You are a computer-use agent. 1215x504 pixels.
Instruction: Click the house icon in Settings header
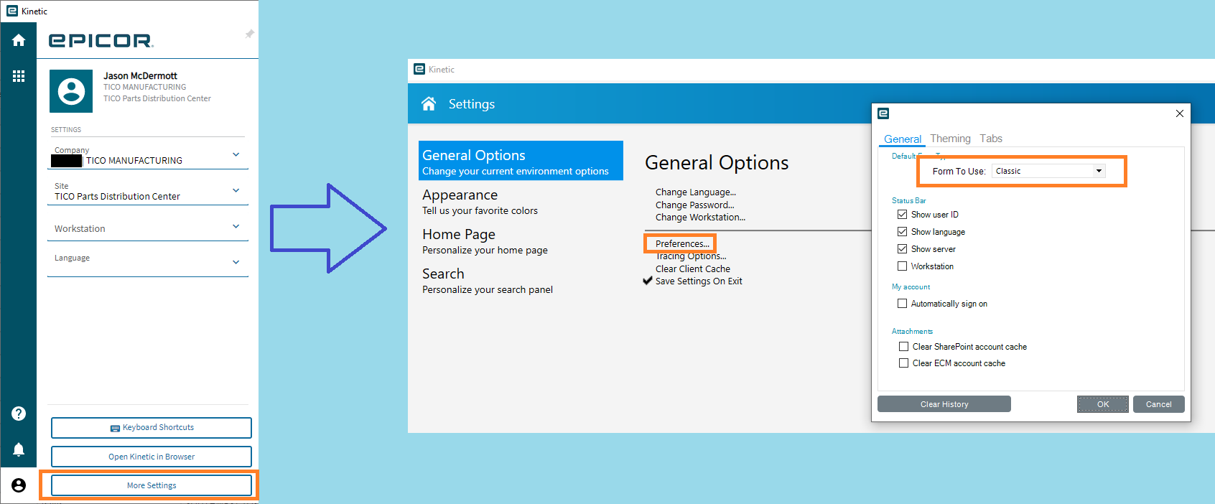[429, 104]
